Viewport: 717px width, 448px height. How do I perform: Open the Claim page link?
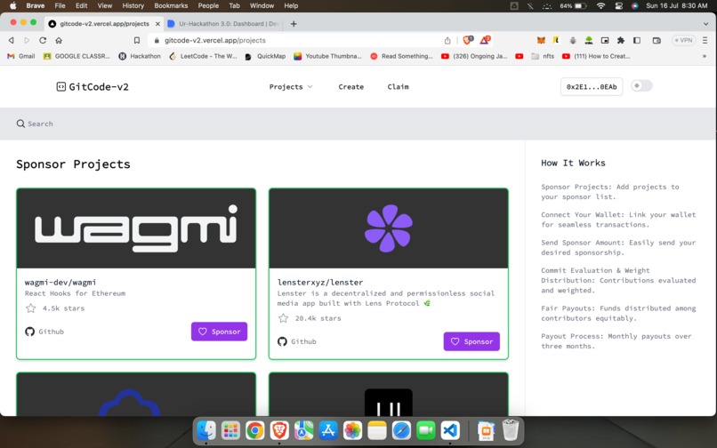point(398,87)
